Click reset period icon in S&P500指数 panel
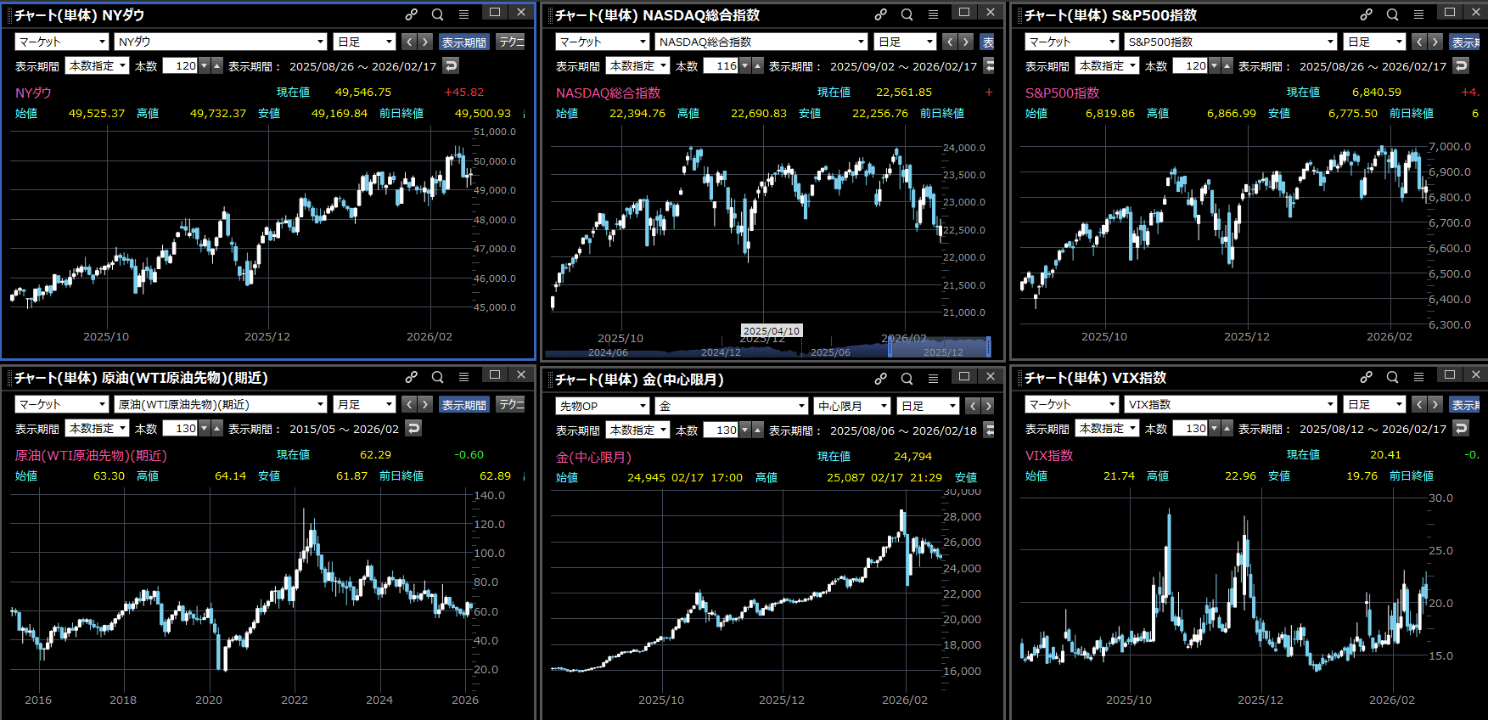 1461,65
